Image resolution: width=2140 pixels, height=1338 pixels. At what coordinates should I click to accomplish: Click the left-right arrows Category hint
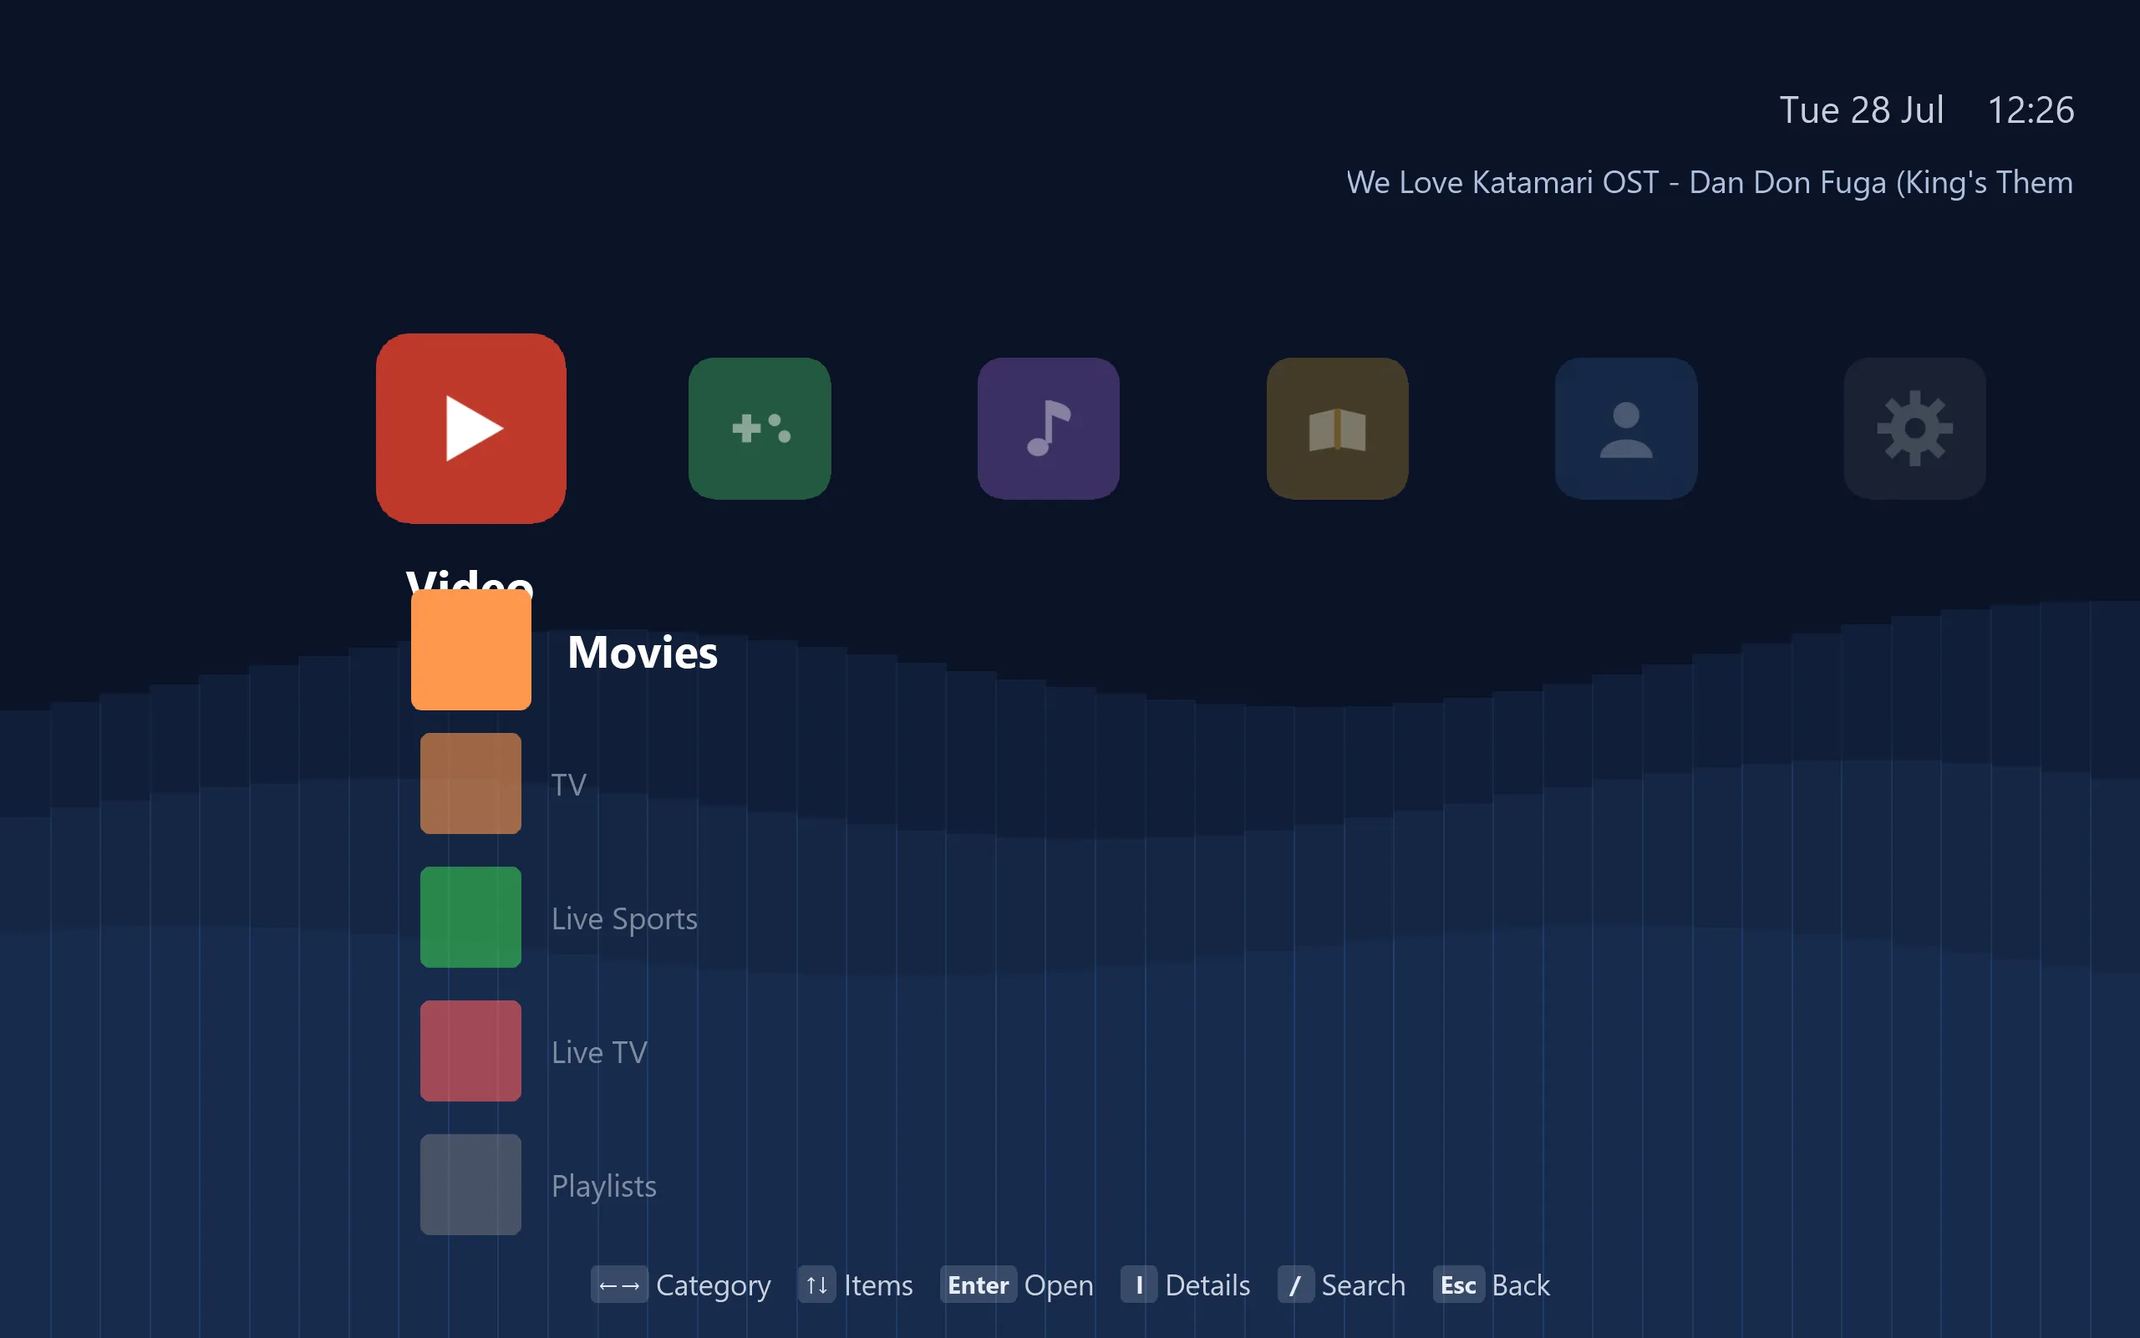[680, 1285]
